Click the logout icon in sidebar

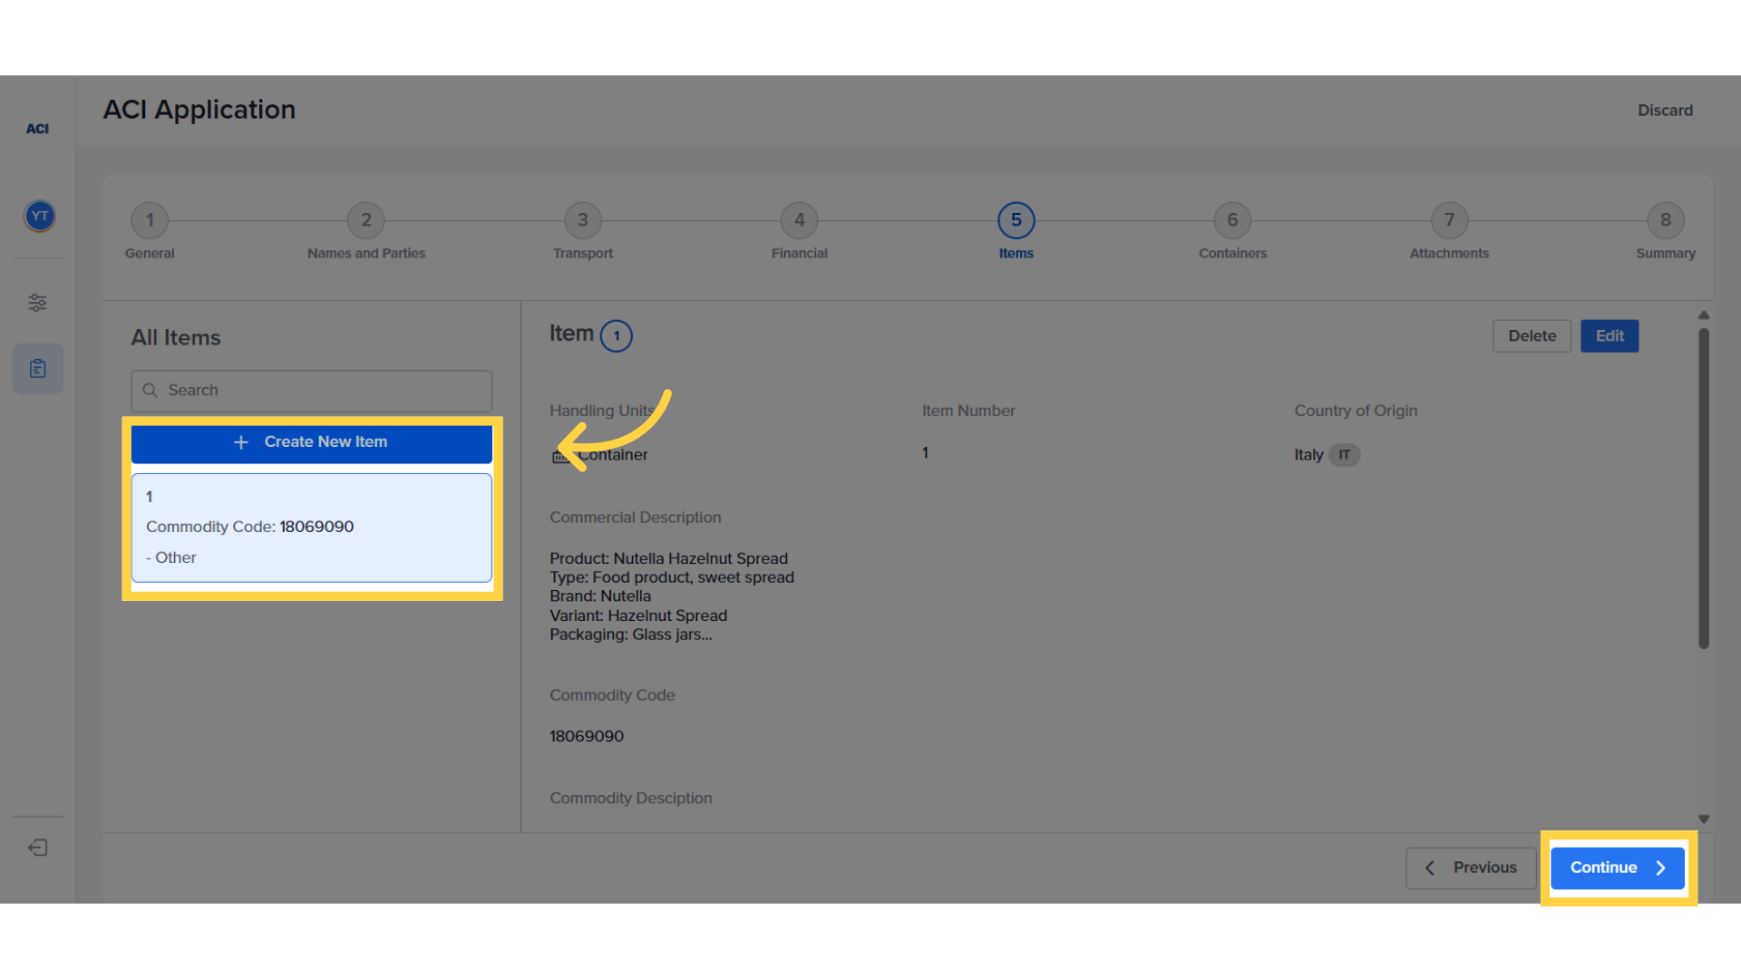[37, 848]
